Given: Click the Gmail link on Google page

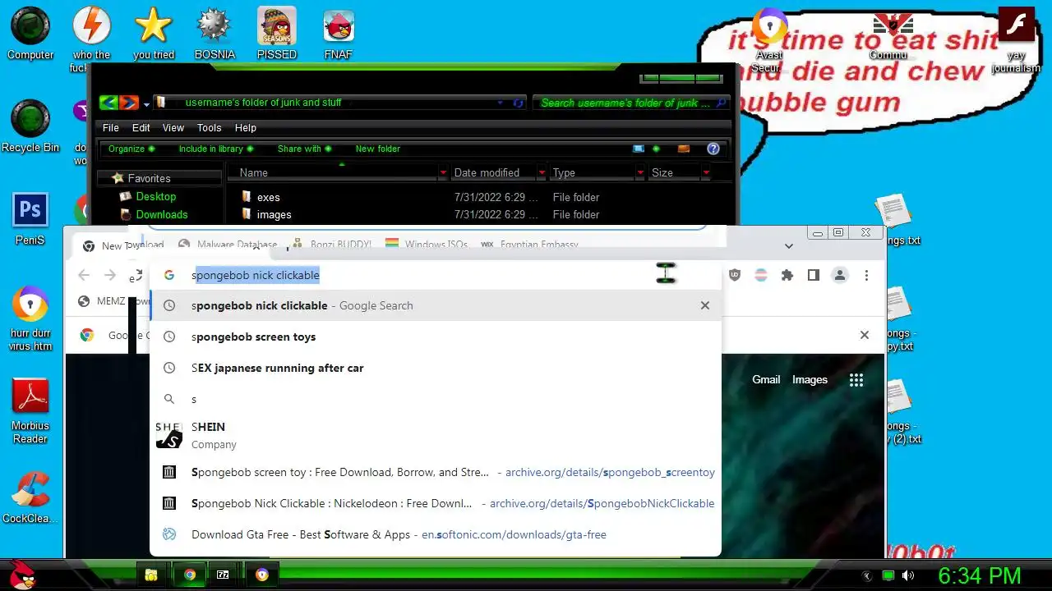Looking at the screenshot, I should (x=766, y=379).
